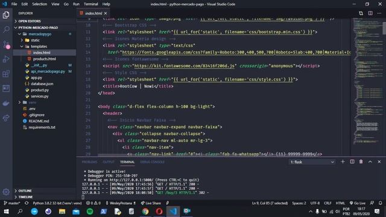
Task: Expand the Timeline section
Action: [45, 197]
